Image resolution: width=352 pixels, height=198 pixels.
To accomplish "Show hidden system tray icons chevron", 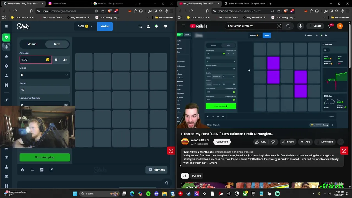I will click(x=313, y=194).
